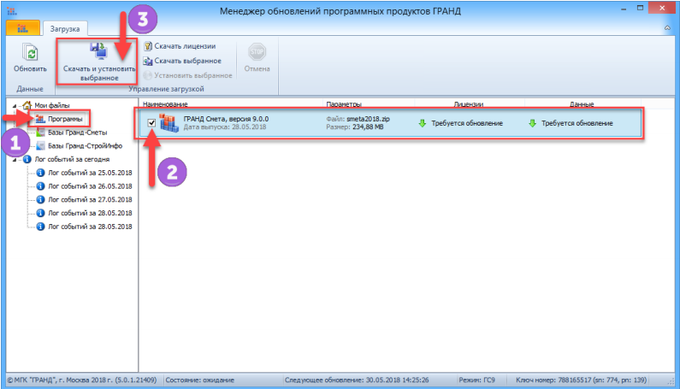Click Ключ номер 788165517 status entry
Image resolution: width=680 pixels, height=389 pixels.
pos(582,380)
